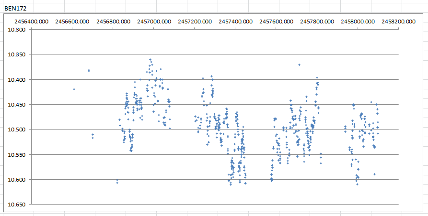Click the 2457400.000 x-axis label
The height and width of the screenshot is (216, 428).
pyautogui.click(x=235, y=22)
